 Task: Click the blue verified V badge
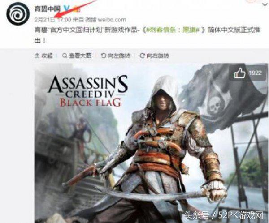(66, 8)
